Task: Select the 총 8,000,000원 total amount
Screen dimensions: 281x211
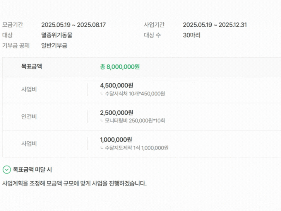Action: (120, 67)
